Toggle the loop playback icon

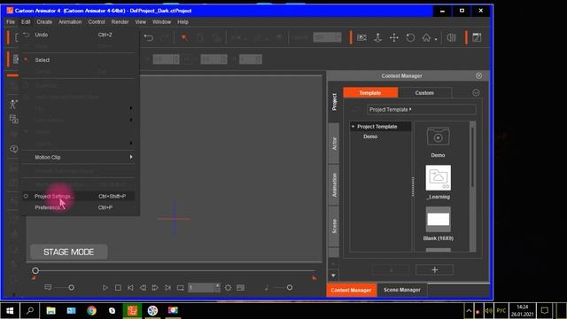point(180,287)
